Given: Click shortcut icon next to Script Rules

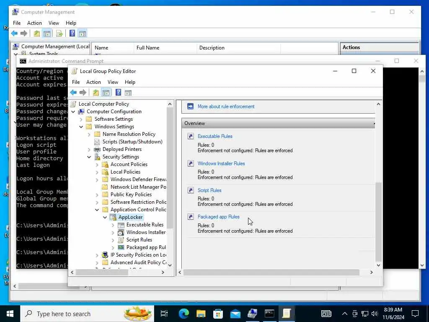Looking at the screenshot, I should pos(191,190).
